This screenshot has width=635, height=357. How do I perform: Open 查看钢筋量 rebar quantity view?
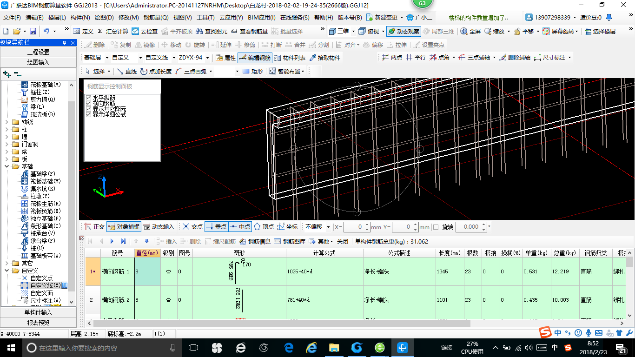click(x=250, y=31)
